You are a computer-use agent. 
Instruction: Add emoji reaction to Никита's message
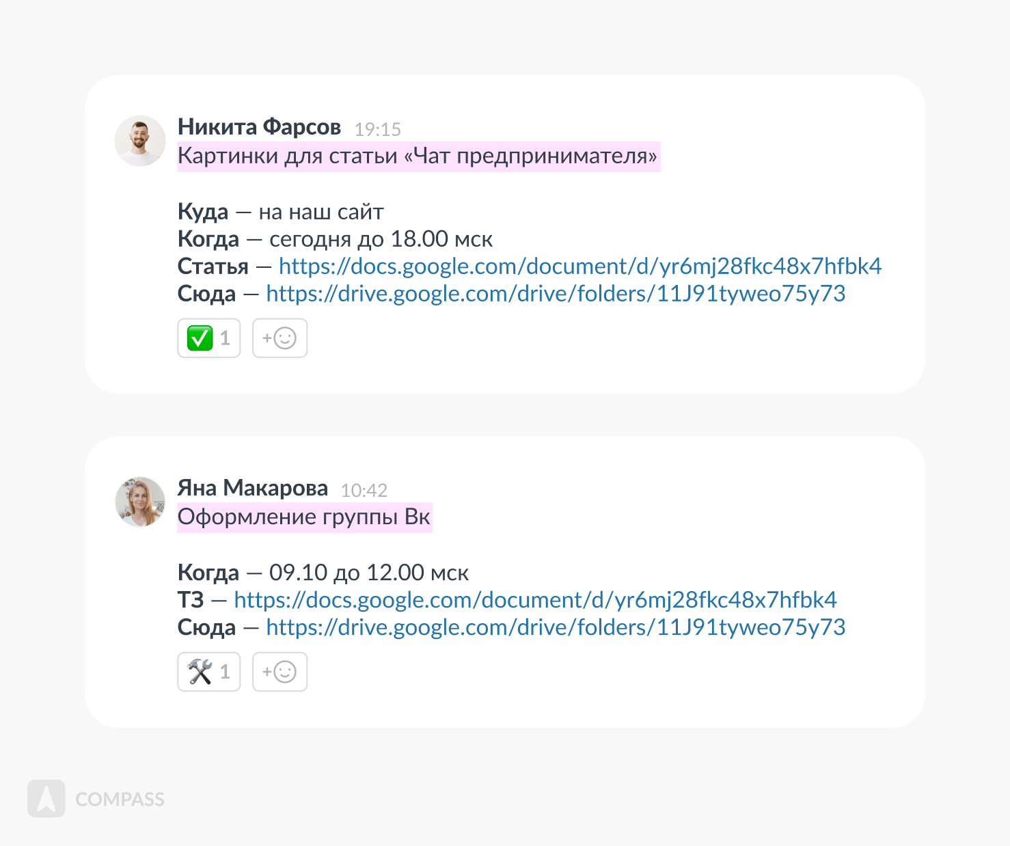click(279, 338)
